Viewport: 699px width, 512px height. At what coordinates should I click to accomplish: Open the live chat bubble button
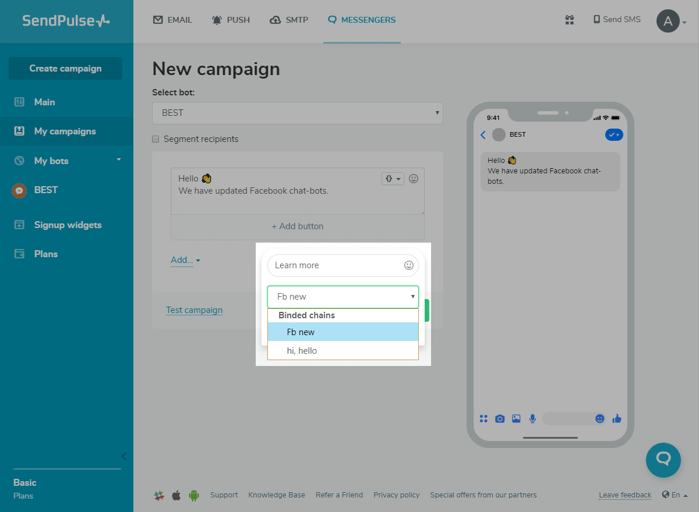(x=663, y=460)
